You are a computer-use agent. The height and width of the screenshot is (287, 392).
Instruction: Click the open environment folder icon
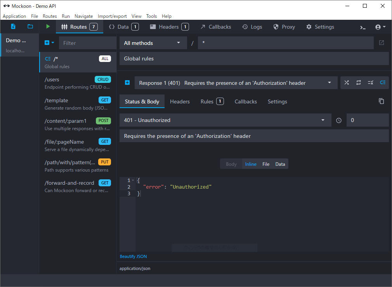tap(30, 27)
